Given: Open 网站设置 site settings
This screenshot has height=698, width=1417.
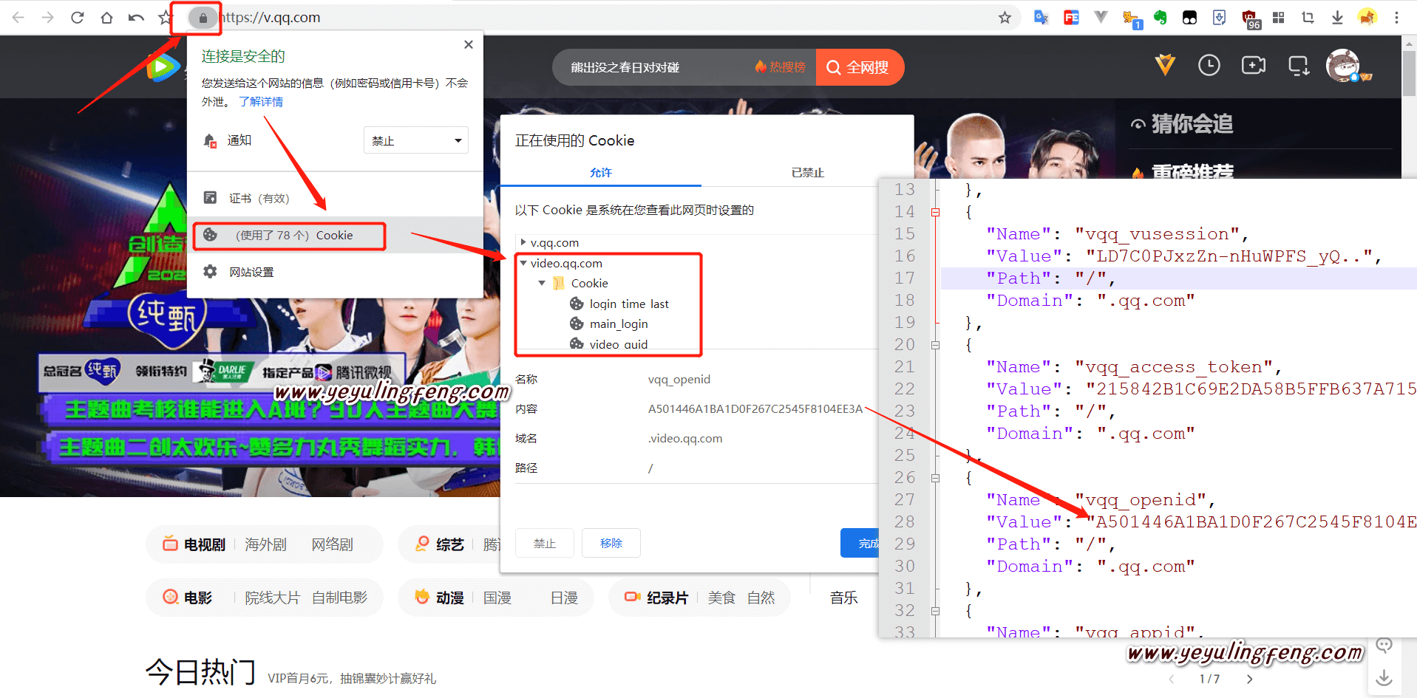Looking at the screenshot, I should click(336, 272).
